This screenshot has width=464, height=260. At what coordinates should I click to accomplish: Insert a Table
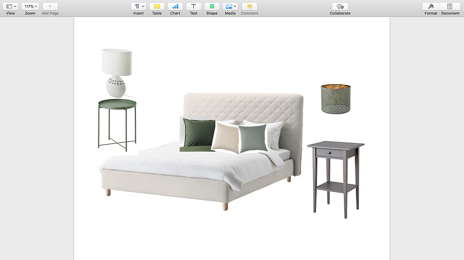(x=157, y=6)
